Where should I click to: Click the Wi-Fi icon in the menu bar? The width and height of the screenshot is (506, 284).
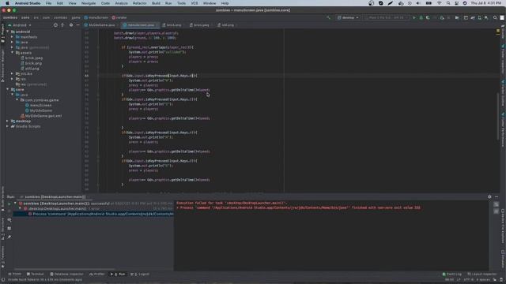[x=440, y=3]
